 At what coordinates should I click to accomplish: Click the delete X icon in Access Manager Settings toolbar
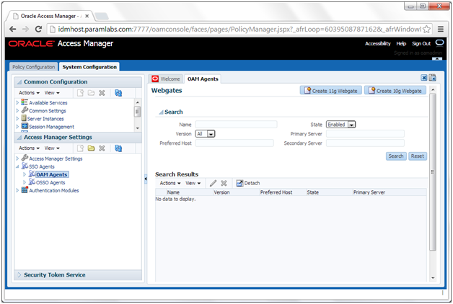pyautogui.click(x=102, y=148)
